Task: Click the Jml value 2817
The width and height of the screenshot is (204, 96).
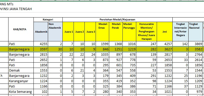Action: coord(165,55)
